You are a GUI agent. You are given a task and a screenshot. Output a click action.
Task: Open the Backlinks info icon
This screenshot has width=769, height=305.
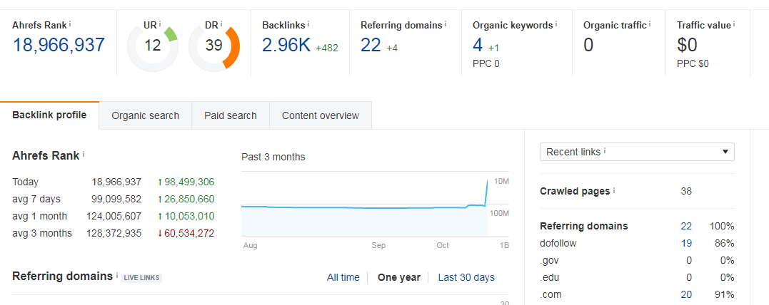point(308,24)
